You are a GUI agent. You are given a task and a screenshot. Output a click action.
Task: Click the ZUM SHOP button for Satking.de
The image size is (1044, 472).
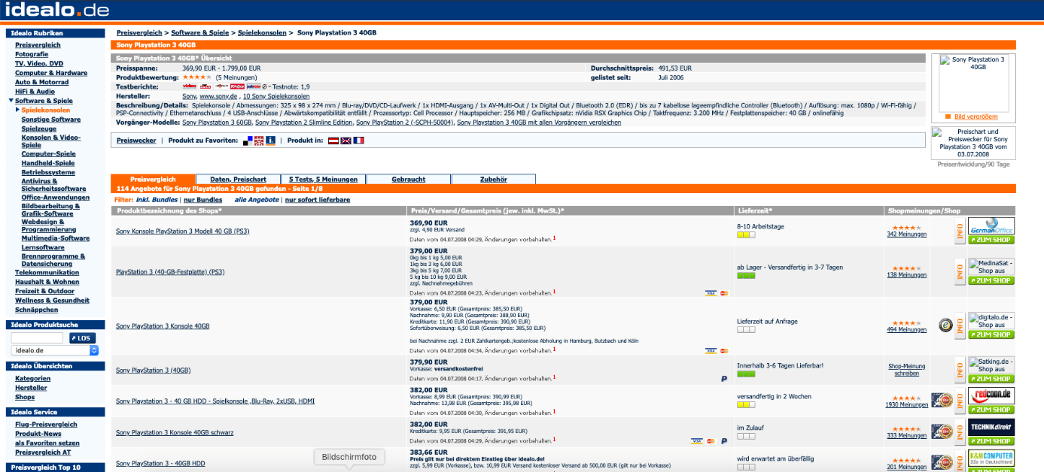tap(991, 379)
